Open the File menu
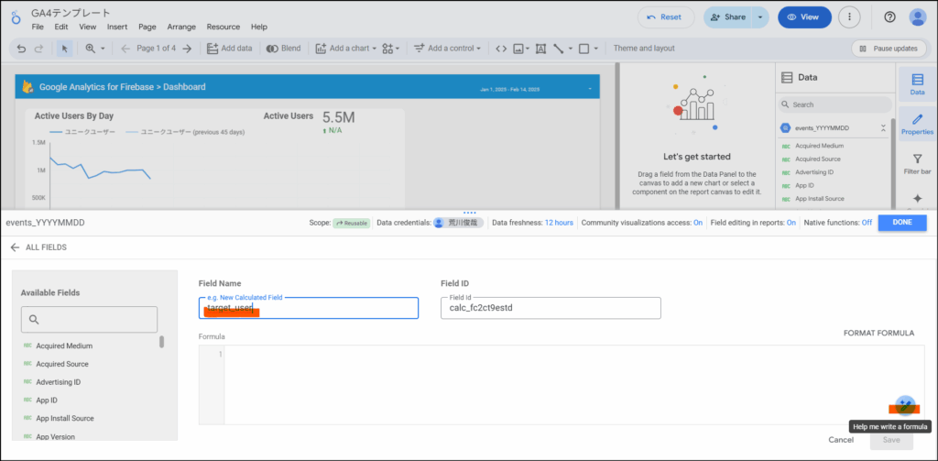This screenshot has height=461, width=938. click(x=38, y=27)
